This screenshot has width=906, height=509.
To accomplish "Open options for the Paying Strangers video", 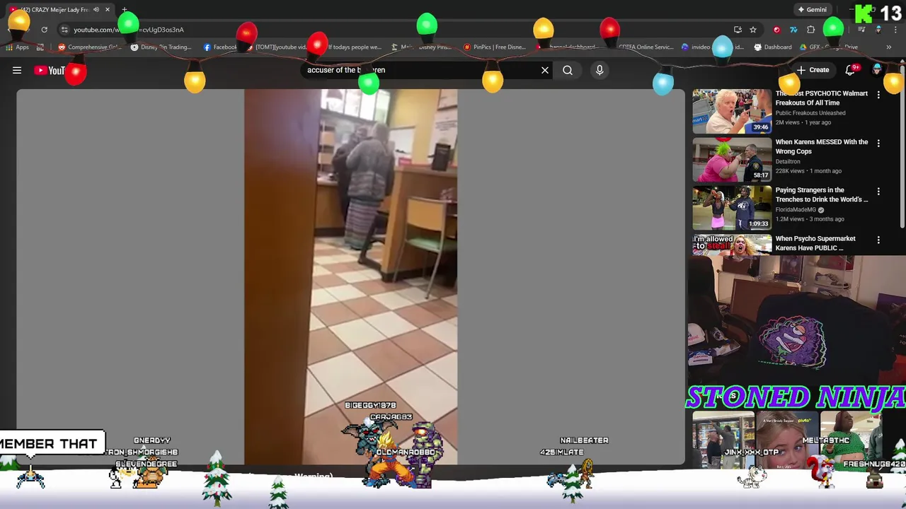I will (x=878, y=191).
